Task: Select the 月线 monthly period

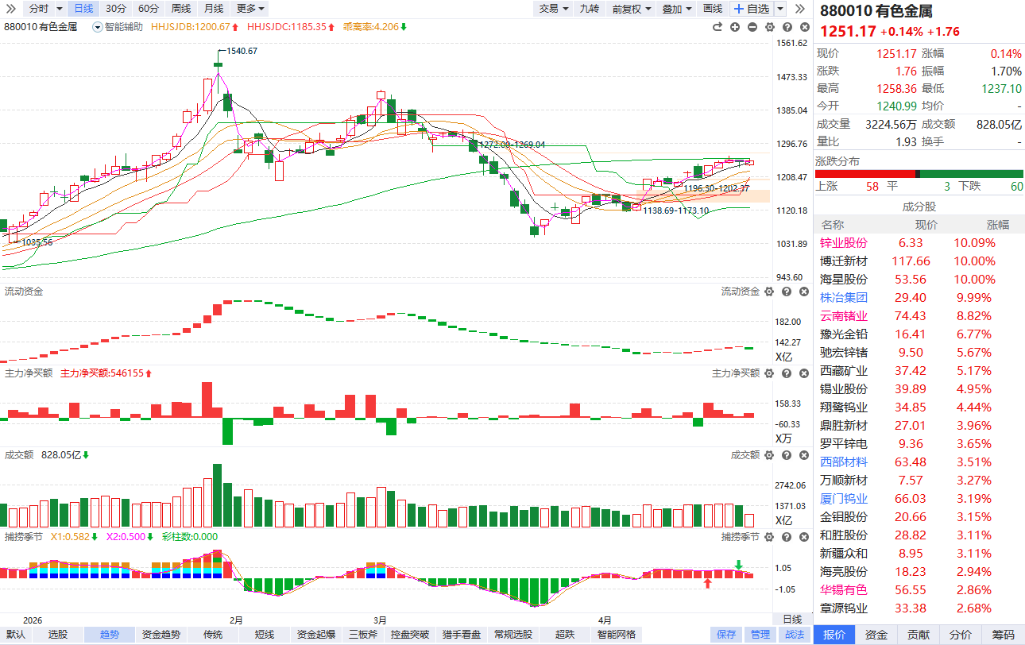Action: coord(213,9)
